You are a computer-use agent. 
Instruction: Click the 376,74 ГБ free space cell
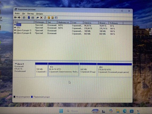(103, 28)
